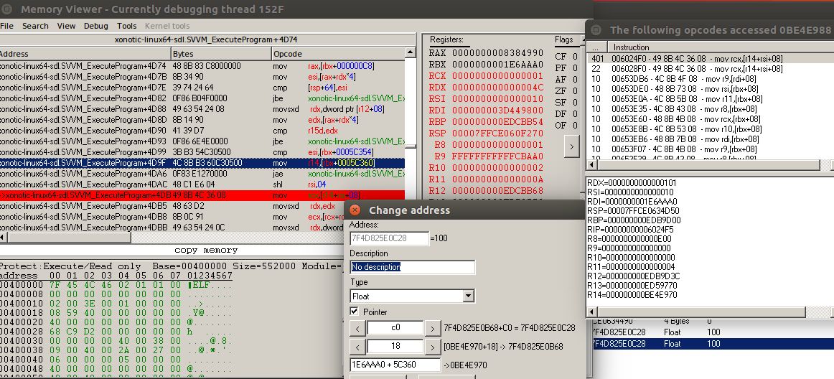
Task: Click the base address field 1E6AAA0 + 5C360
Action: (x=395, y=365)
